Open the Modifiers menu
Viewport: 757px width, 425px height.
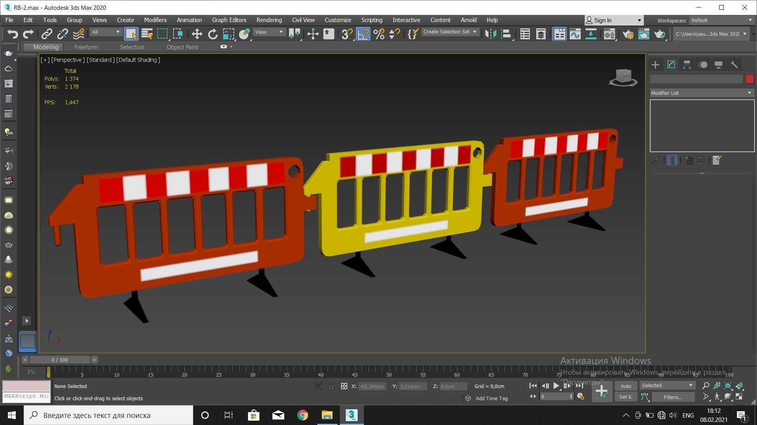pyautogui.click(x=155, y=20)
